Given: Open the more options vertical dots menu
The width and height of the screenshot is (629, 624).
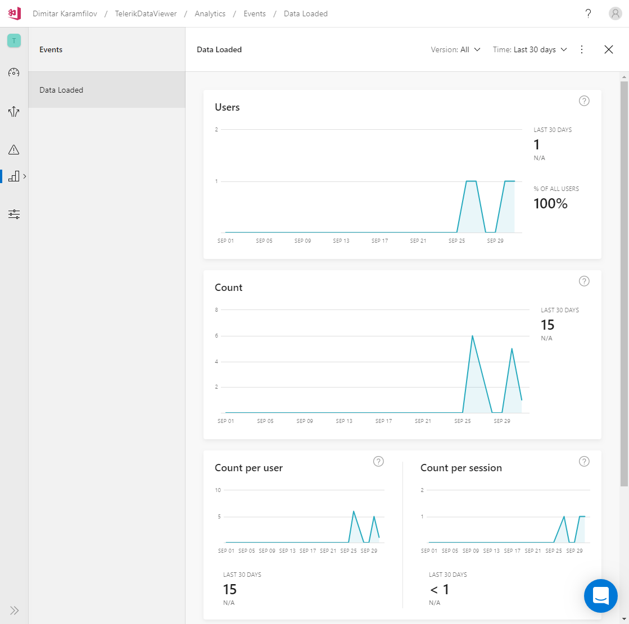Looking at the screenshot, I should click(582, 49).
